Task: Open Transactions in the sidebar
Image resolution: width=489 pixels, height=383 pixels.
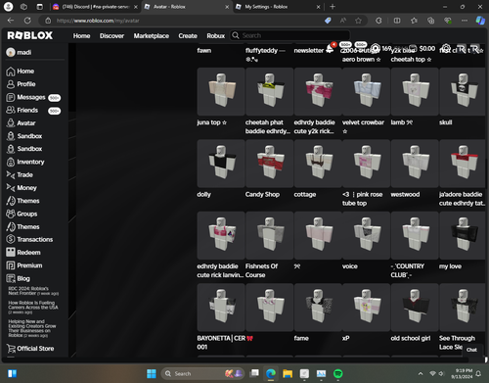Action: (x=29, y=240)
